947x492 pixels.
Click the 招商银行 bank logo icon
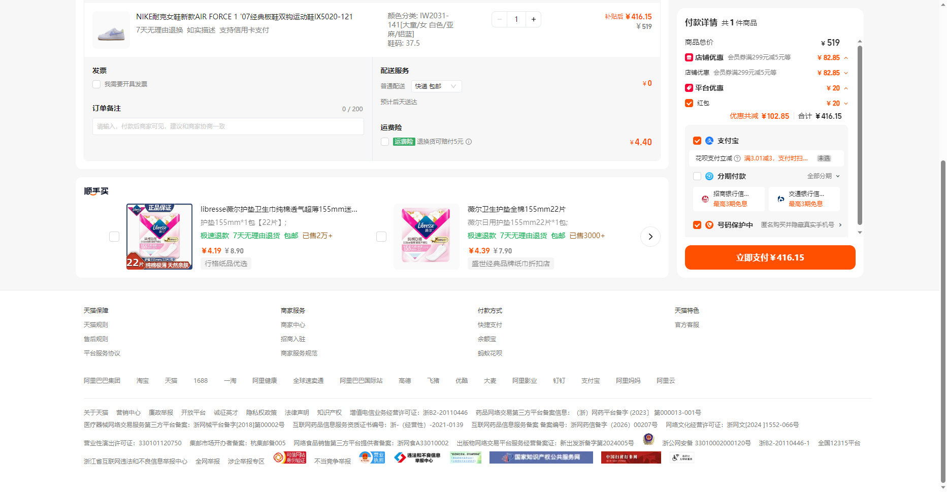pos(705,199)
